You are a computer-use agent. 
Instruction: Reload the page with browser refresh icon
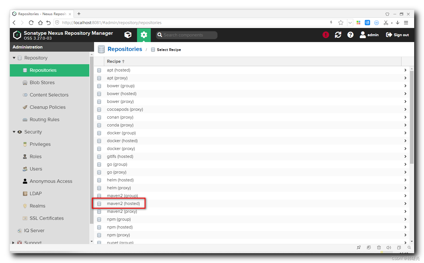[31, 23]
